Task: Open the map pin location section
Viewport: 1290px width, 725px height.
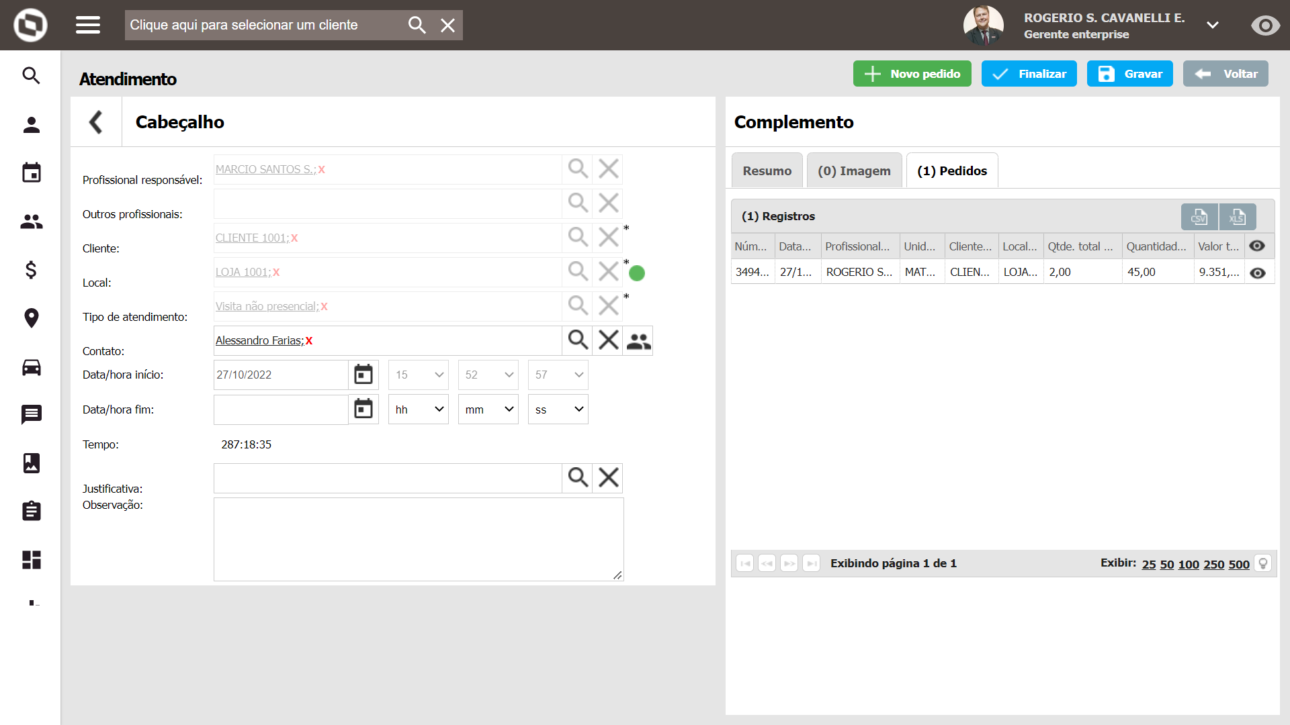Action: tap(32, 318)
